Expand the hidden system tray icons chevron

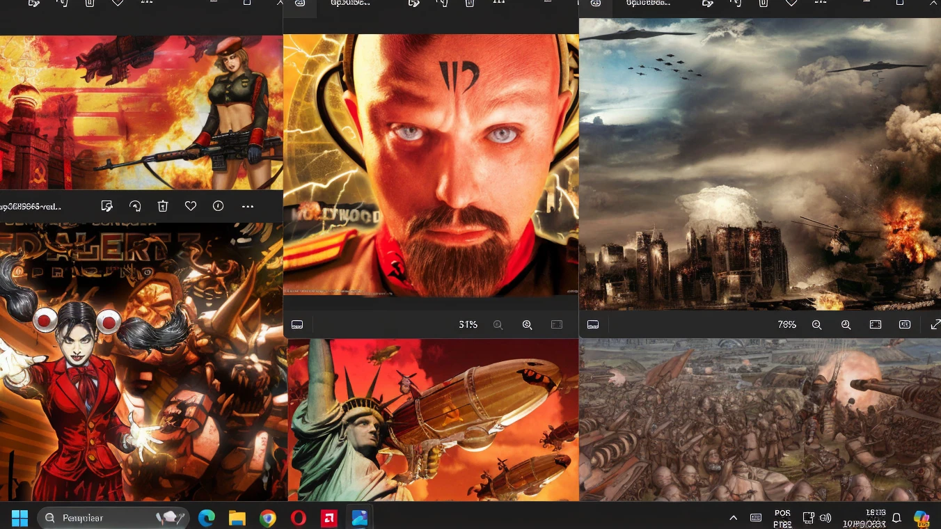(x=733, y=518)
